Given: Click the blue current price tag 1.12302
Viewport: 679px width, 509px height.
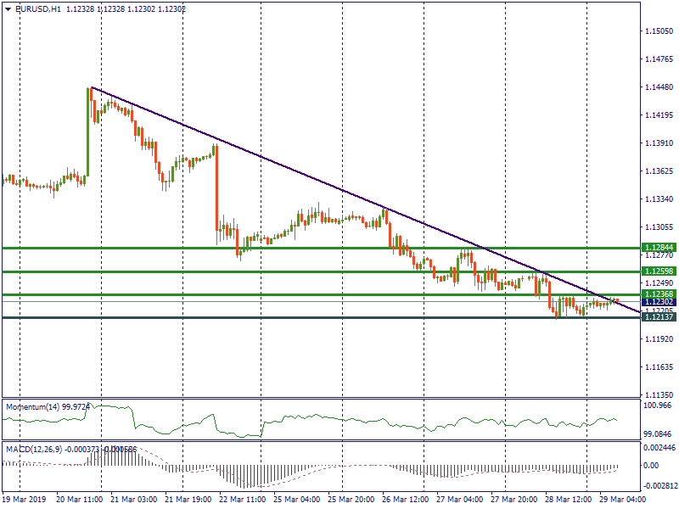Looking at the screenshot, I should coord(659,302).
